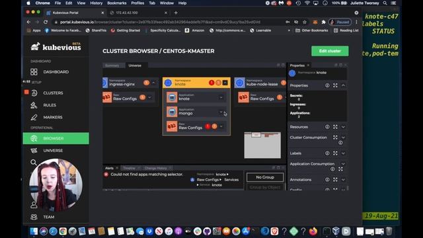Open the History menu in menu bar

tap(96, 3)
